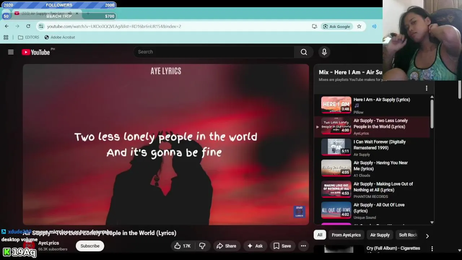Close the Air Supply browser tab
This screenshot has height=260, width=462.
click(77, 13)
